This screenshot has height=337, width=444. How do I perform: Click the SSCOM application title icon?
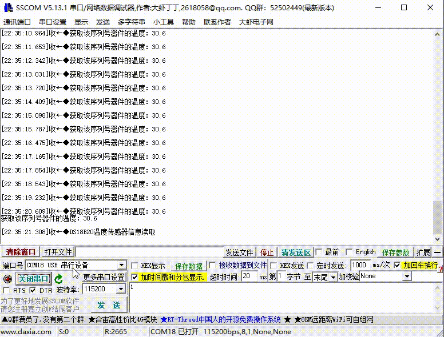[x=8, y=7]
